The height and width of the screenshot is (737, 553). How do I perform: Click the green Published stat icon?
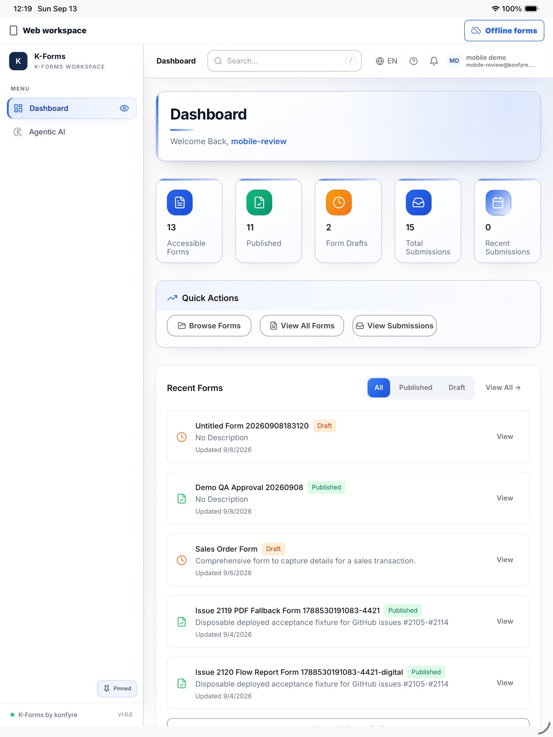259,202
